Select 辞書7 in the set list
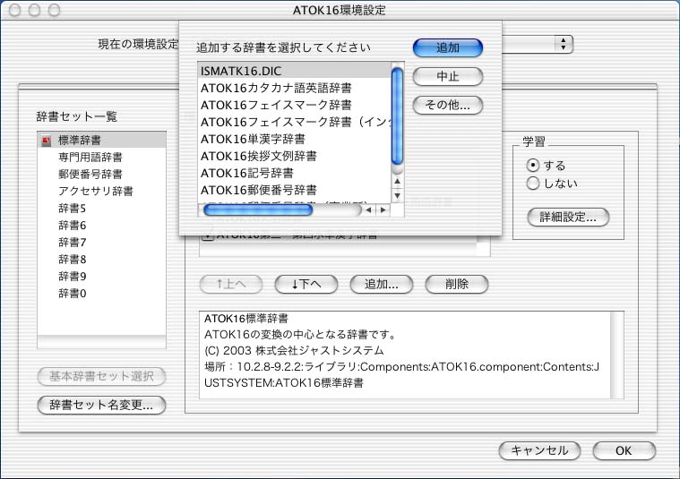Screen dimensions: 680x479 [101, 242]
